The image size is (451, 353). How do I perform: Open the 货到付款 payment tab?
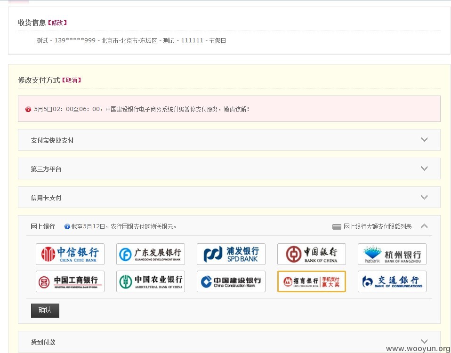(229, 342)
